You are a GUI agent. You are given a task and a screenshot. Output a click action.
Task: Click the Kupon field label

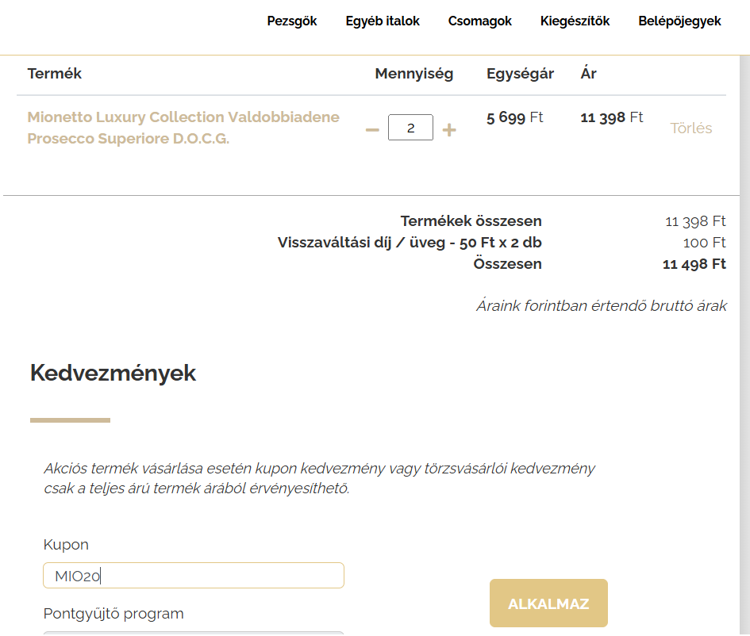(66, 545)
